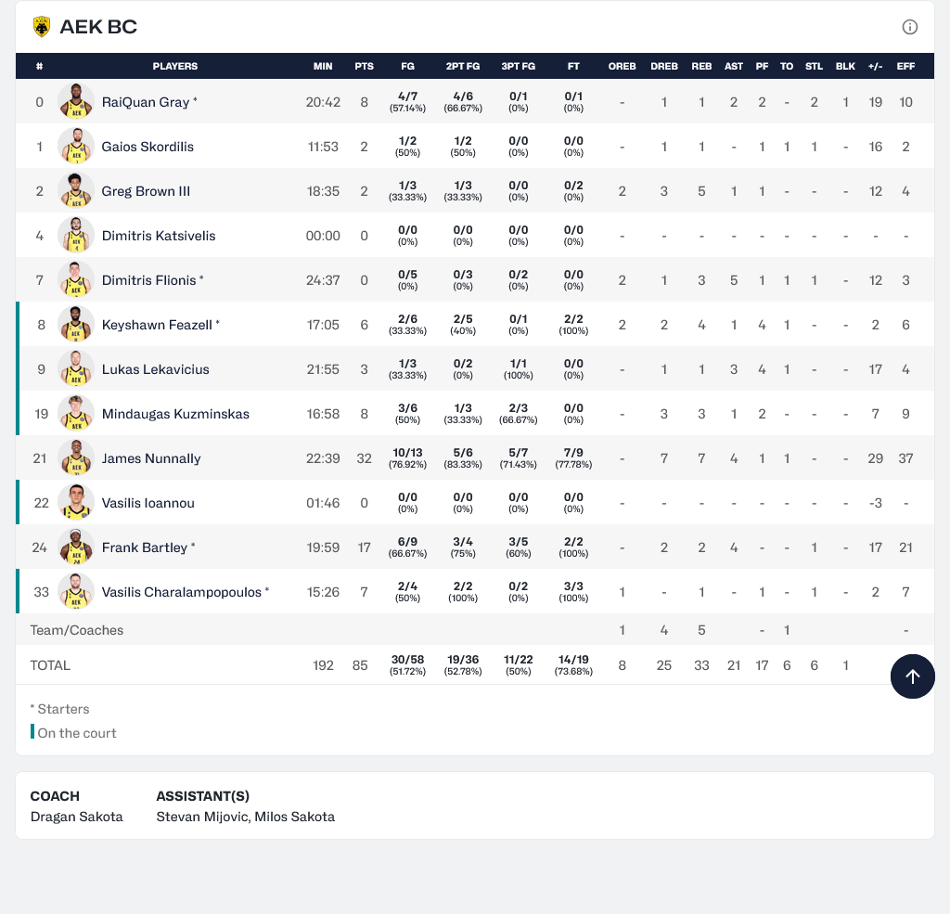
Task: Click Keyshawn Feazell's player picture
Action: tap(76, 325)
